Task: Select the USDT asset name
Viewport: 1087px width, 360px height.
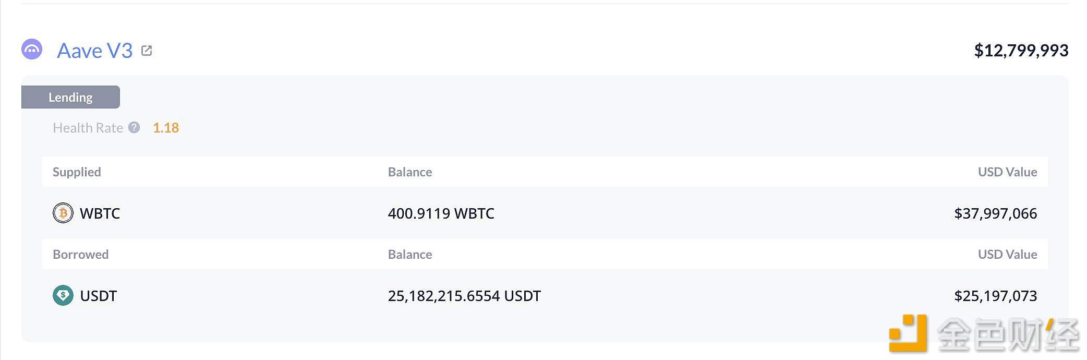Action: (x=99, y=296)
